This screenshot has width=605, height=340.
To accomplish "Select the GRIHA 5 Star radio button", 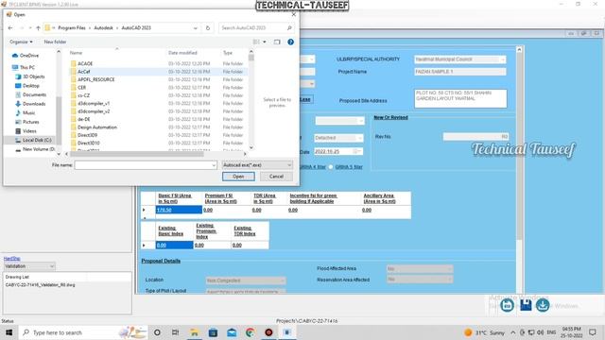I will 331,167.
